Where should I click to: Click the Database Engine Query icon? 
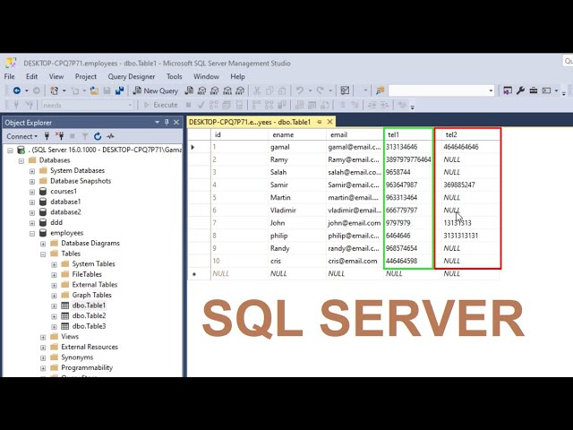coord(189,90)
